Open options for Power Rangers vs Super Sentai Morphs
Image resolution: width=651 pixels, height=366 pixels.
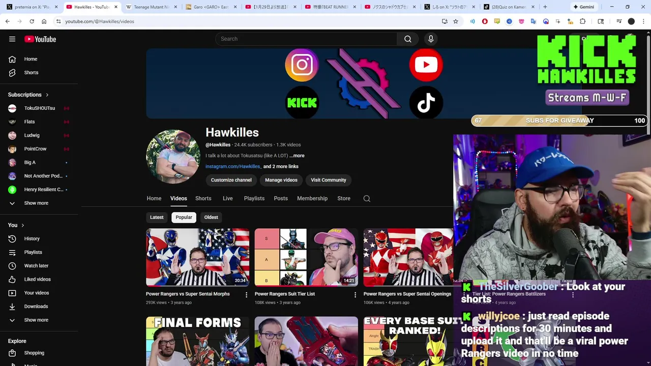247,295
